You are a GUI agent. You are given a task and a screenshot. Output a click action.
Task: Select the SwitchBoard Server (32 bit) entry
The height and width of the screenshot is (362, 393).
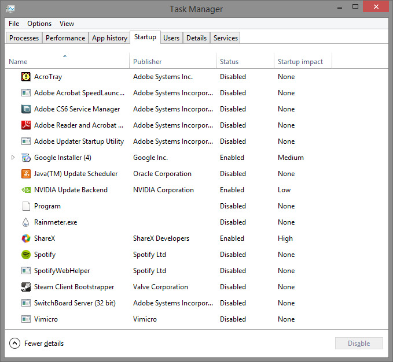75,303
